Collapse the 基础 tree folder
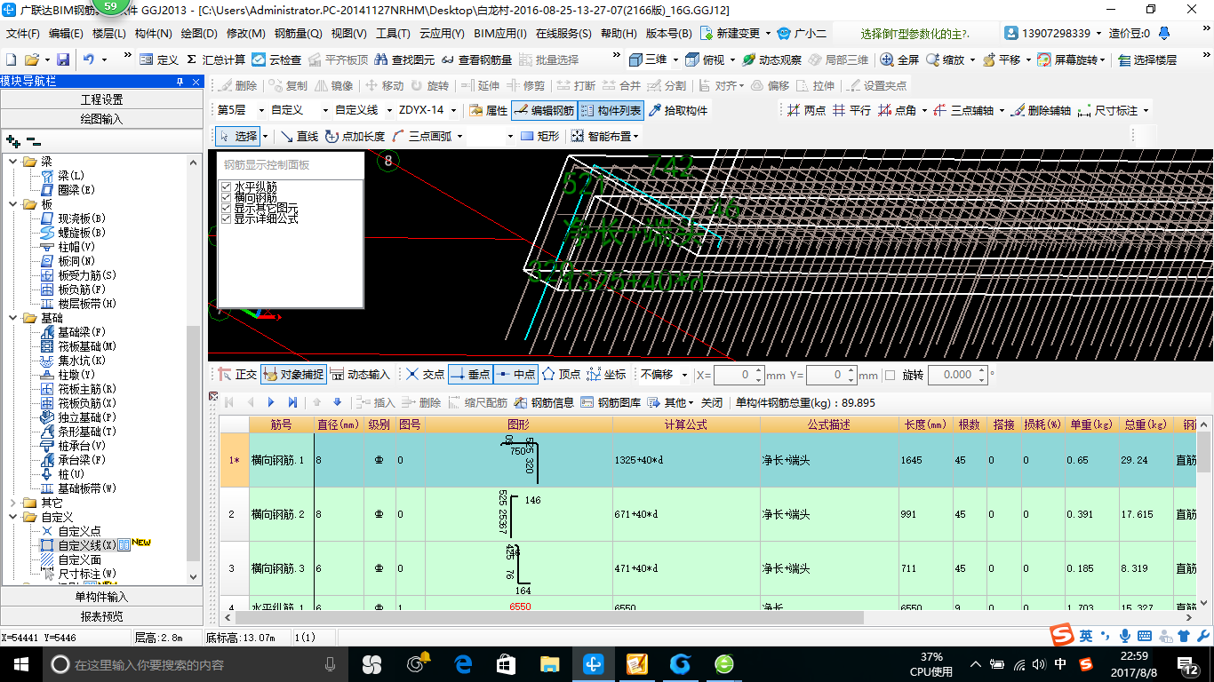The width and height of the screenshot is (1214, 682). point(13,318)
